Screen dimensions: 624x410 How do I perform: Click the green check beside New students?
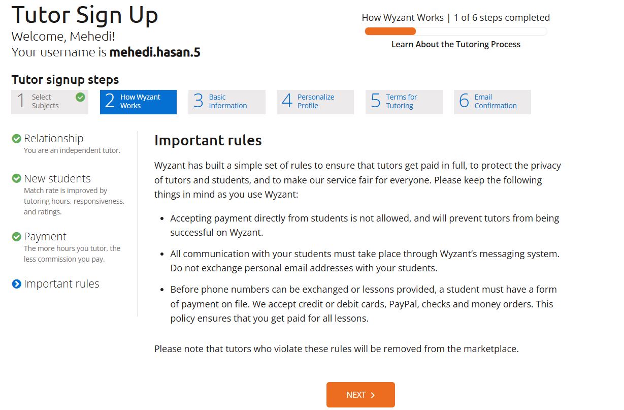pos(16,178)
